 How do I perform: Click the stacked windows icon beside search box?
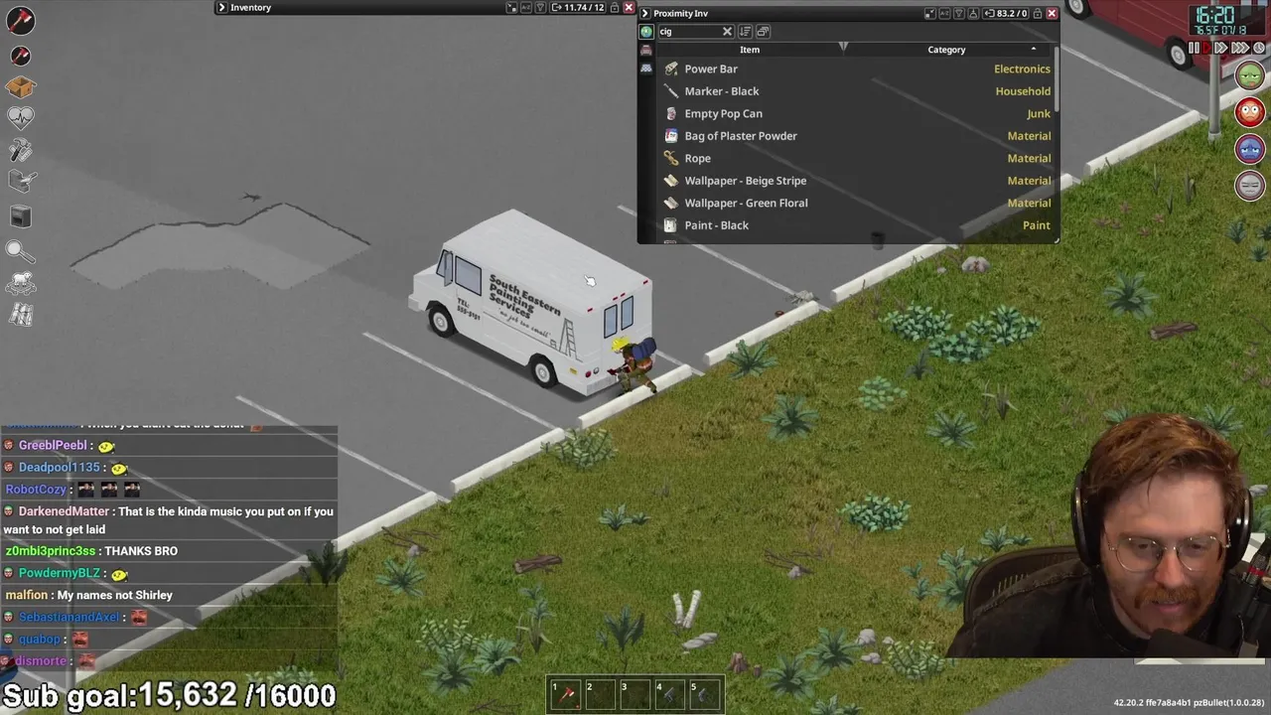pyautogui.click(x=763, y=32)
